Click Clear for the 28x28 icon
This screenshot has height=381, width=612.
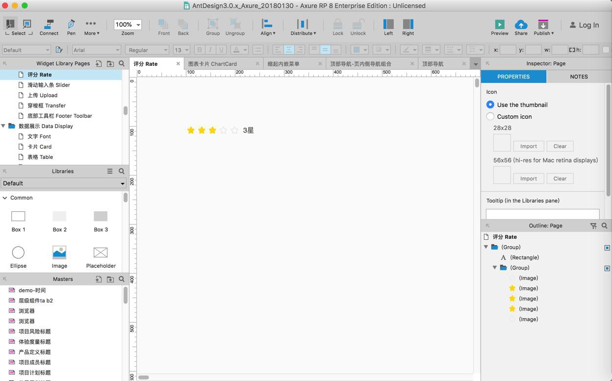click(560, 146)
